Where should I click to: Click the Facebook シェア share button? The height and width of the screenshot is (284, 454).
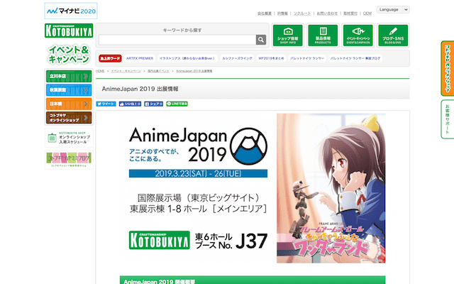pos(154,104)
